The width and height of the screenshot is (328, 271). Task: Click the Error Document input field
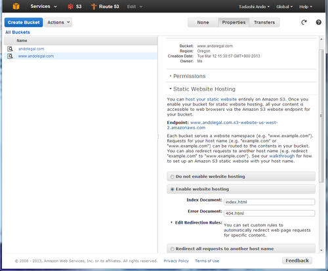270,213
